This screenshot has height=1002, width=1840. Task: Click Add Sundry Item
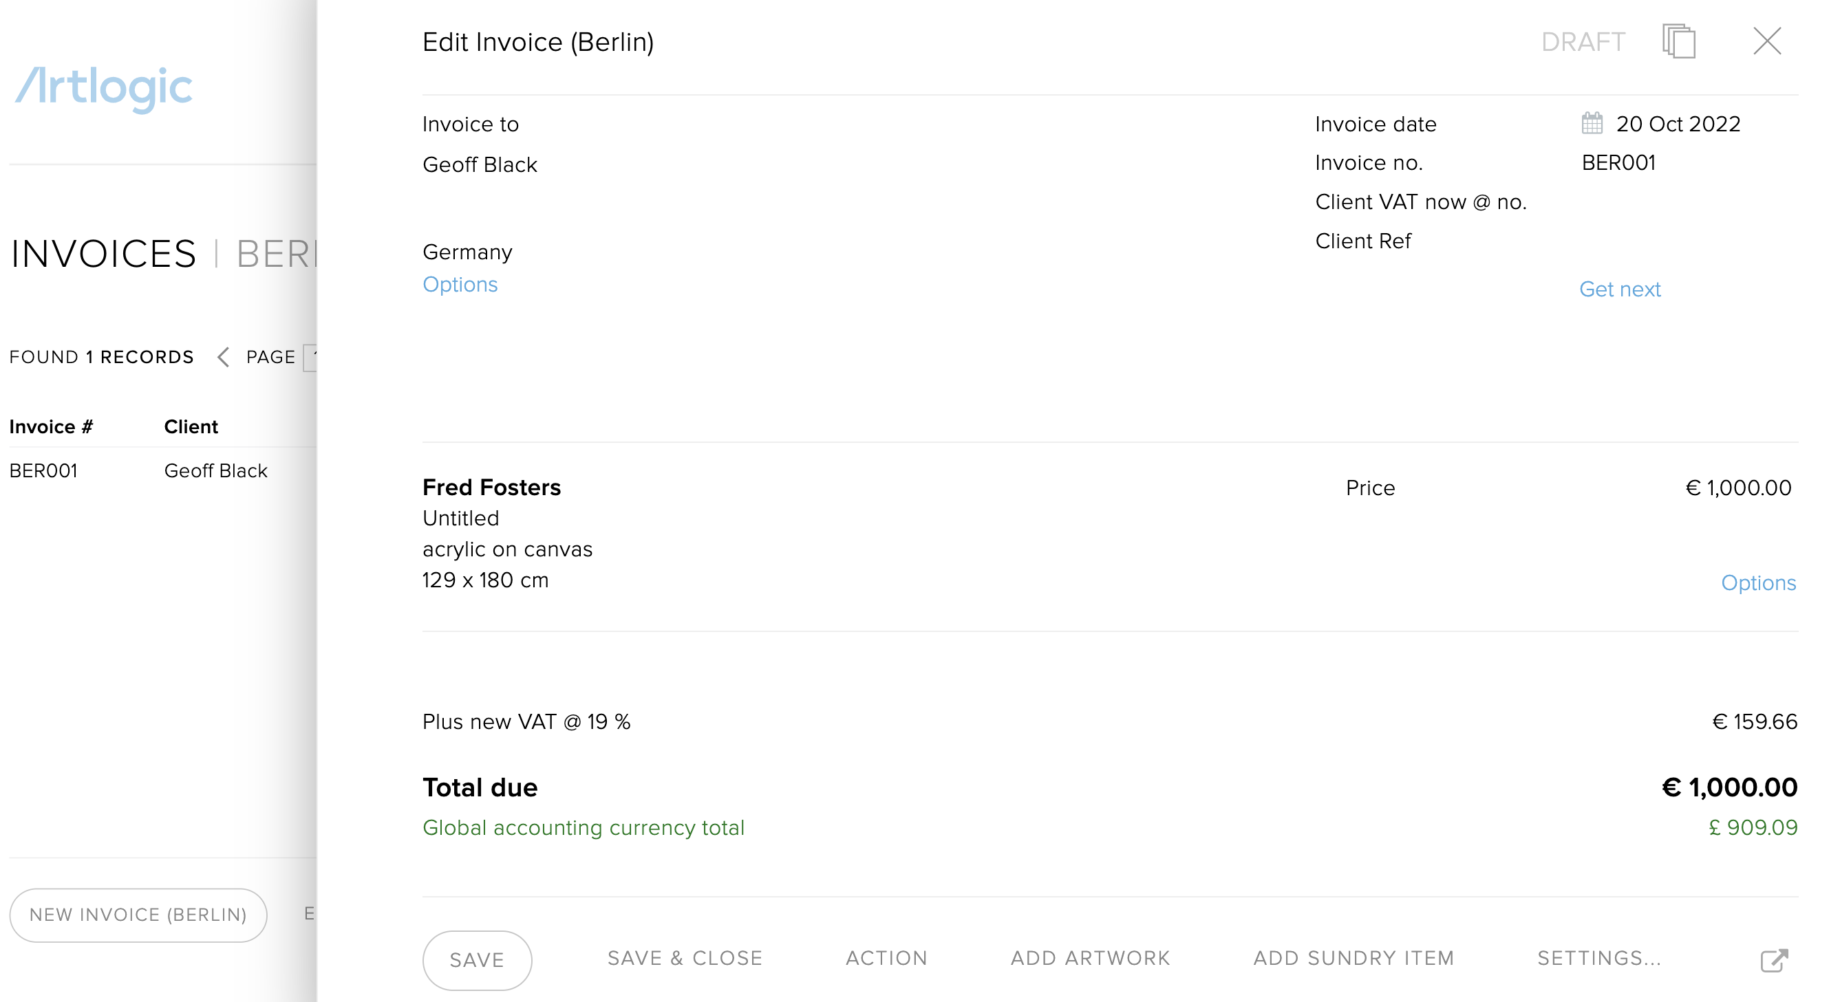(1354, 958)
